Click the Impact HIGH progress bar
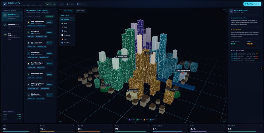 point(253,46)
